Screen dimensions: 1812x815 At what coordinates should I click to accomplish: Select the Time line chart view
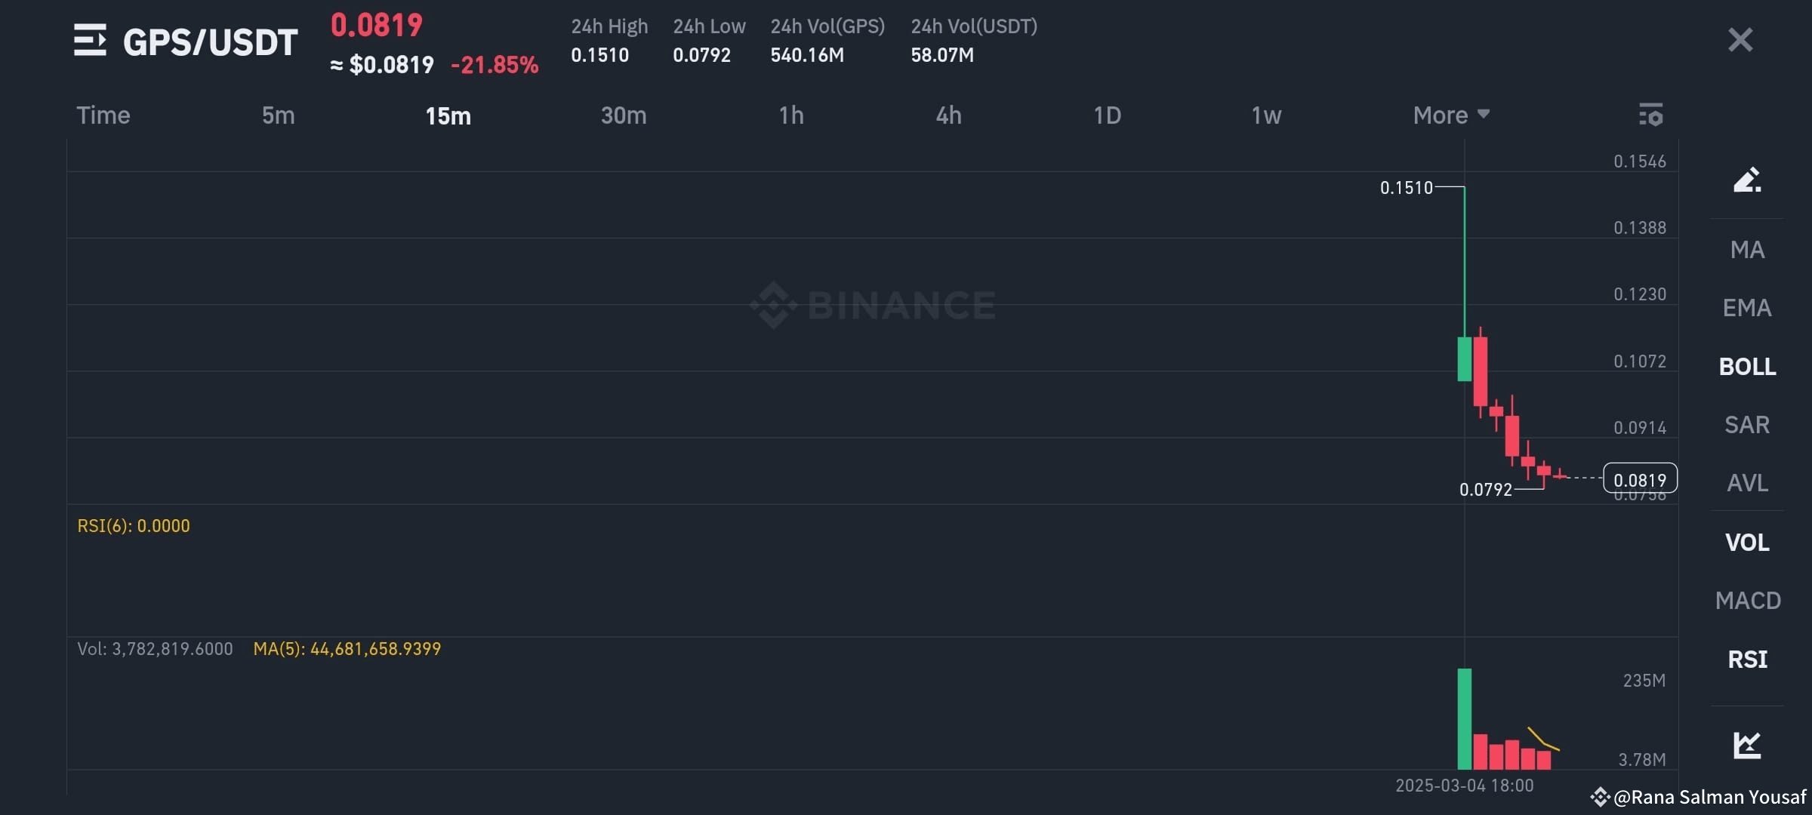(x=103, y=115)
